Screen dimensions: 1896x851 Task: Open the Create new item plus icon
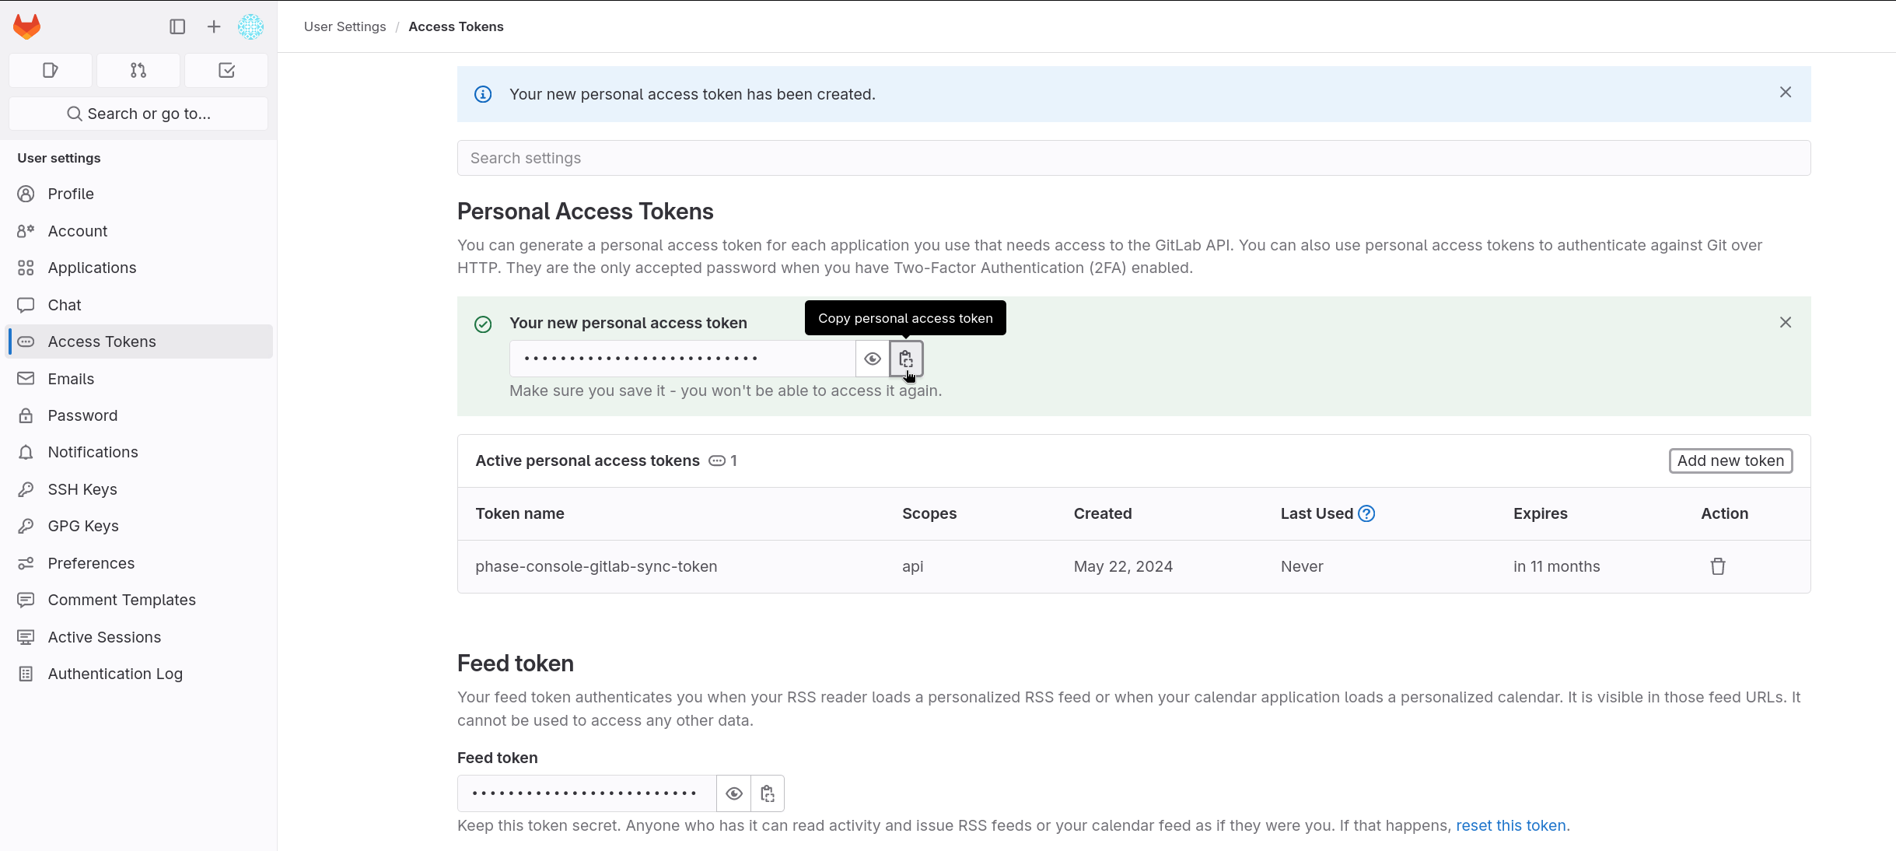click(x=212, y=26)
